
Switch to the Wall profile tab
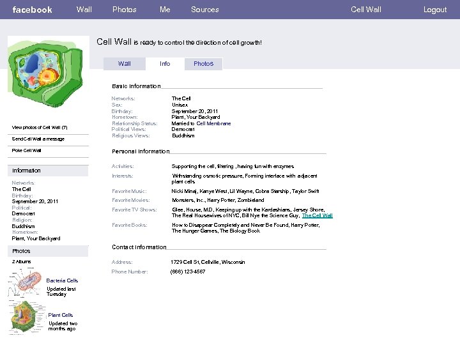[125, 64]
